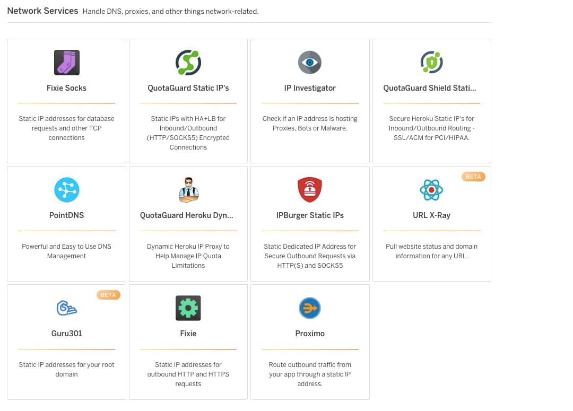This screenshot has height=411, width=573.
Task: Click the QuotaGuard Shield padlock icon
Action: pos(431,63)
